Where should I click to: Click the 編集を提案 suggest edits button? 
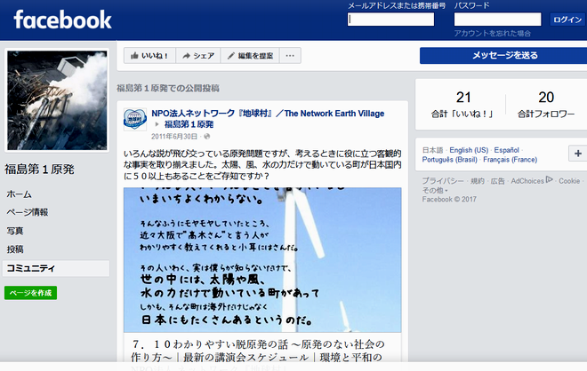[x=250, y=56]
